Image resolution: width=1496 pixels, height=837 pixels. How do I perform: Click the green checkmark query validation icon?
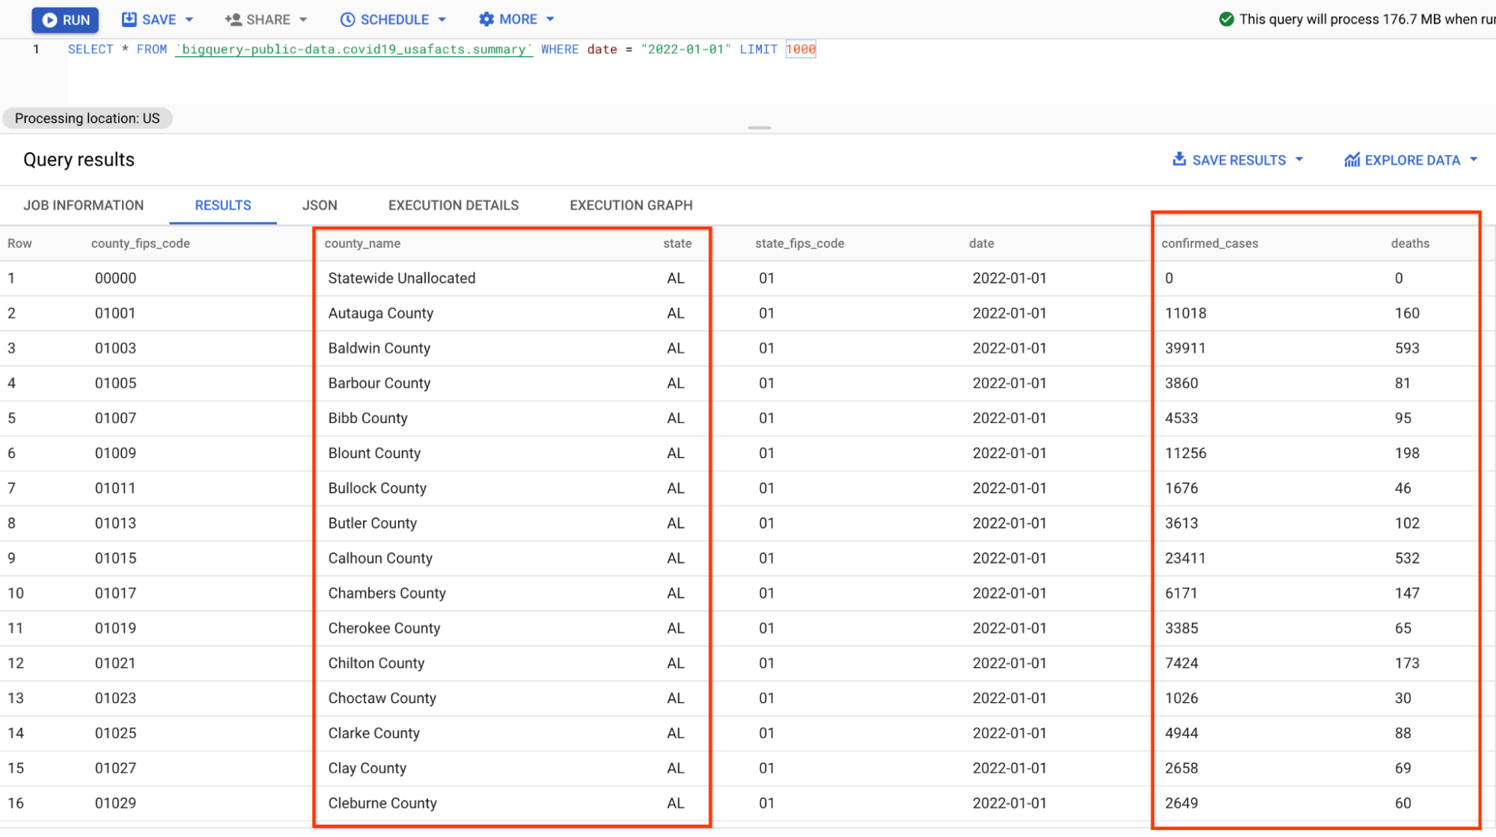click(1227, 19)
